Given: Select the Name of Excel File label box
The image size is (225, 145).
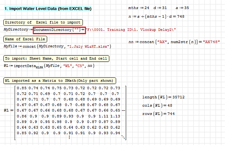Looking at the screenshot, I should [25, 39].
